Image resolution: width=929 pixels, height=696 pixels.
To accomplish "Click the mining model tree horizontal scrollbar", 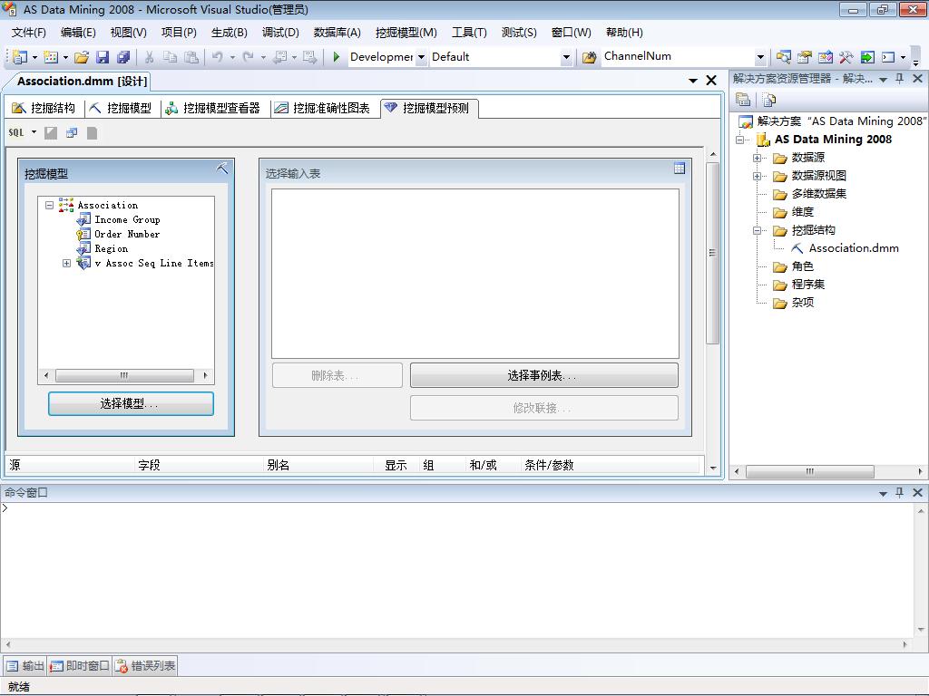I will pos(125,375).
